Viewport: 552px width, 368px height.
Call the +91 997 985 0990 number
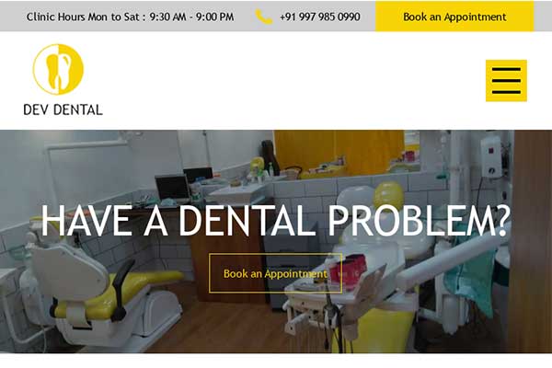319,17
